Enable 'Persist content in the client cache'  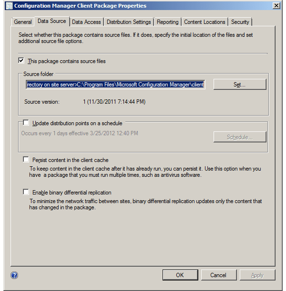(26, 160)
